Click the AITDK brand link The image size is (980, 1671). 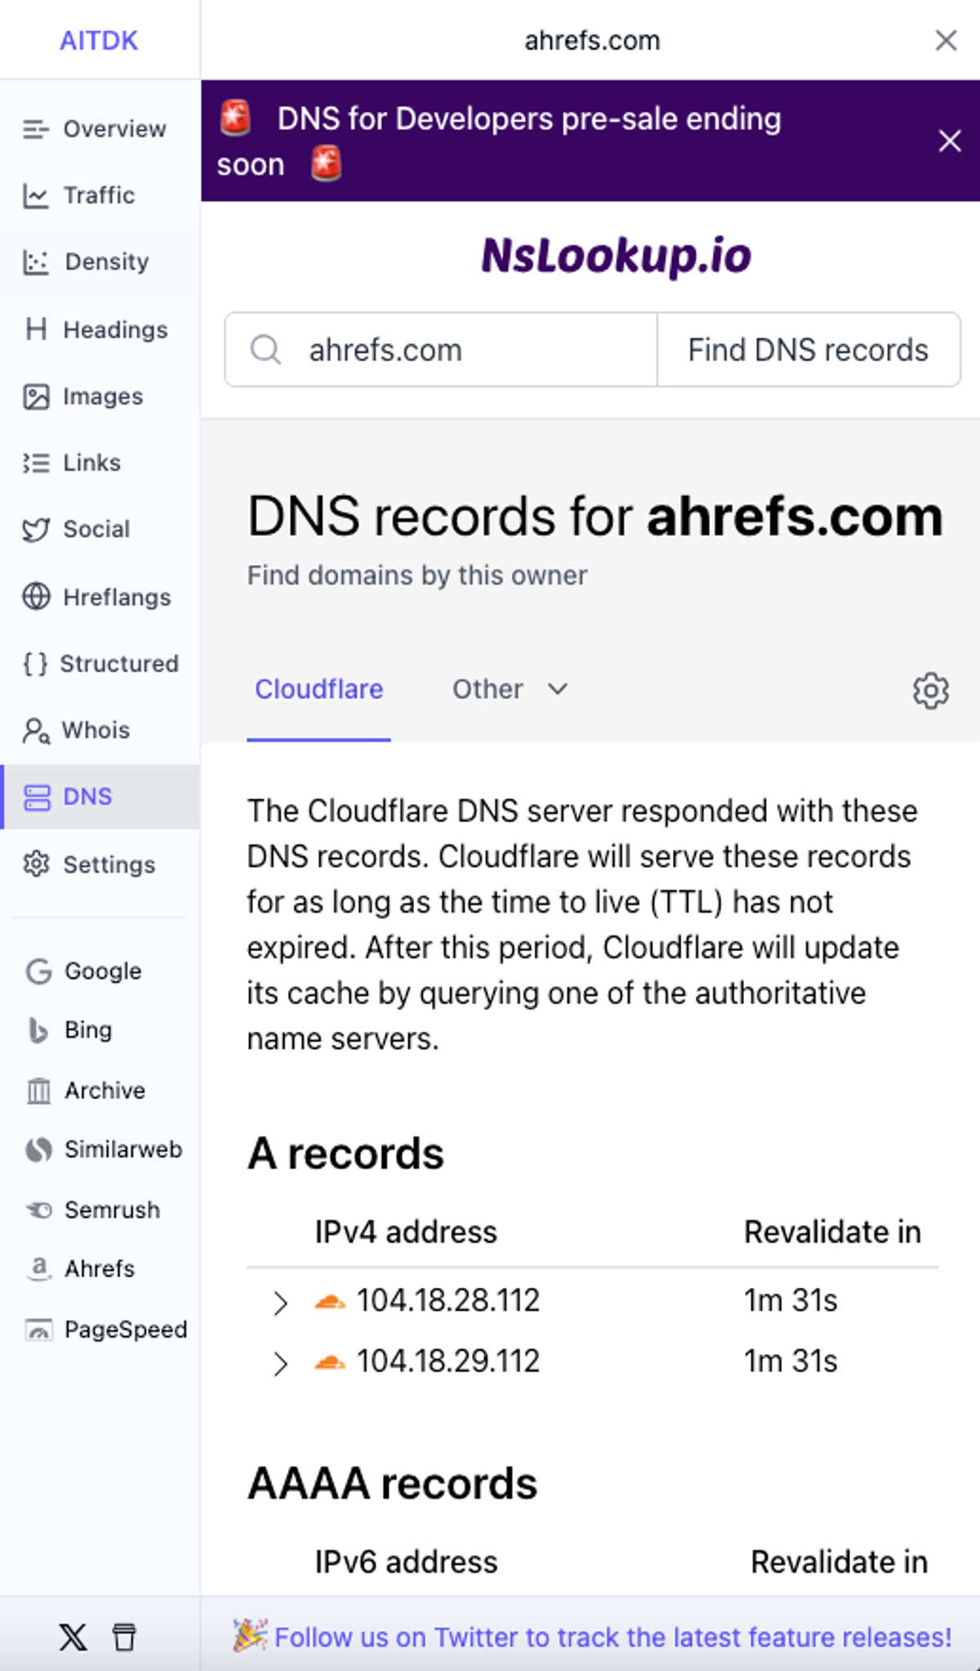pyautogui.click(x=99, y=40)
